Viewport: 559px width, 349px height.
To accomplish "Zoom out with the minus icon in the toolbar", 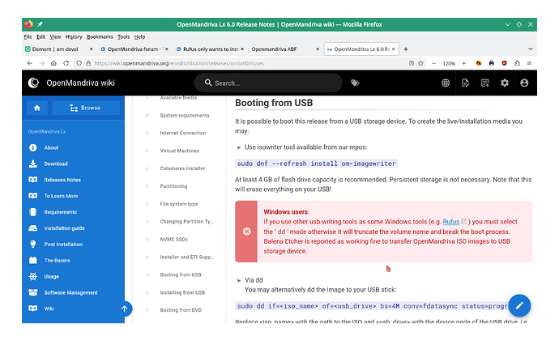I will tap(434, 63).
